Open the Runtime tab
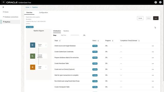164x92 pixels. tap(66, 31)
